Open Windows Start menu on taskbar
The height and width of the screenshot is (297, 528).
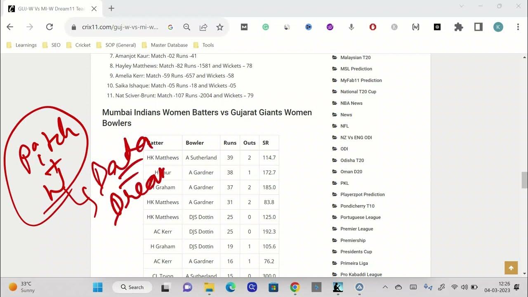click(98, 287)
